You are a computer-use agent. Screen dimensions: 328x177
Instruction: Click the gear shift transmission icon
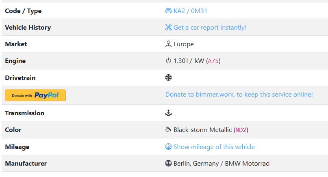[x=169, y=113]
